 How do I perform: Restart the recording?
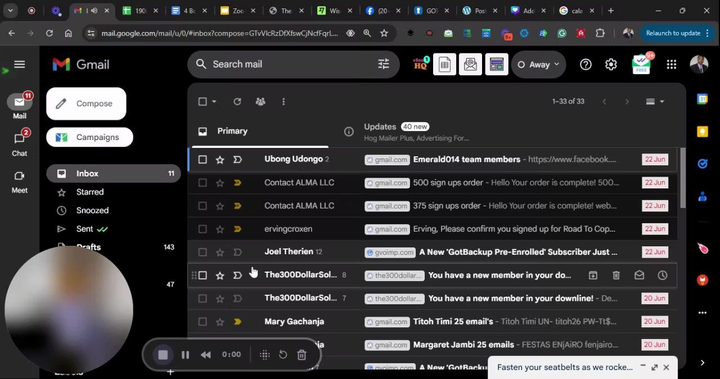pos(283,355)
